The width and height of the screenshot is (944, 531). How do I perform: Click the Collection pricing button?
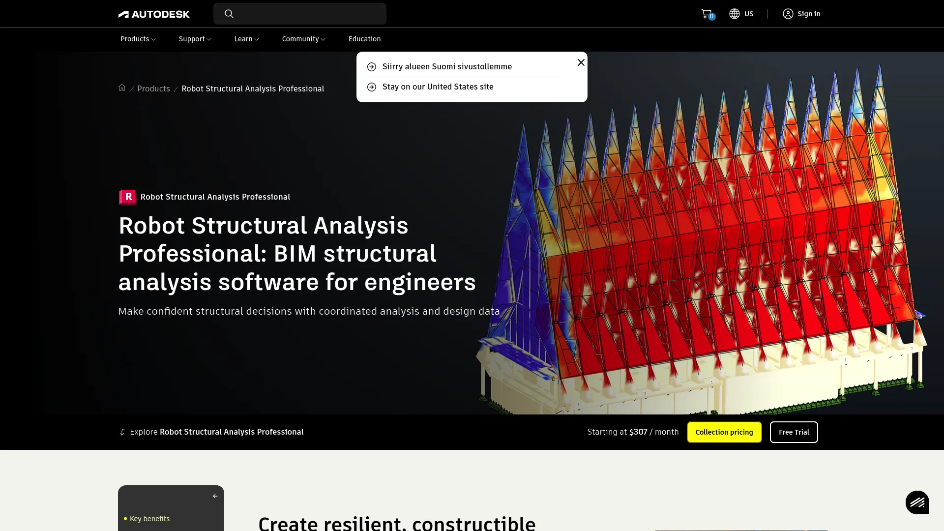[x=724, y=432]
